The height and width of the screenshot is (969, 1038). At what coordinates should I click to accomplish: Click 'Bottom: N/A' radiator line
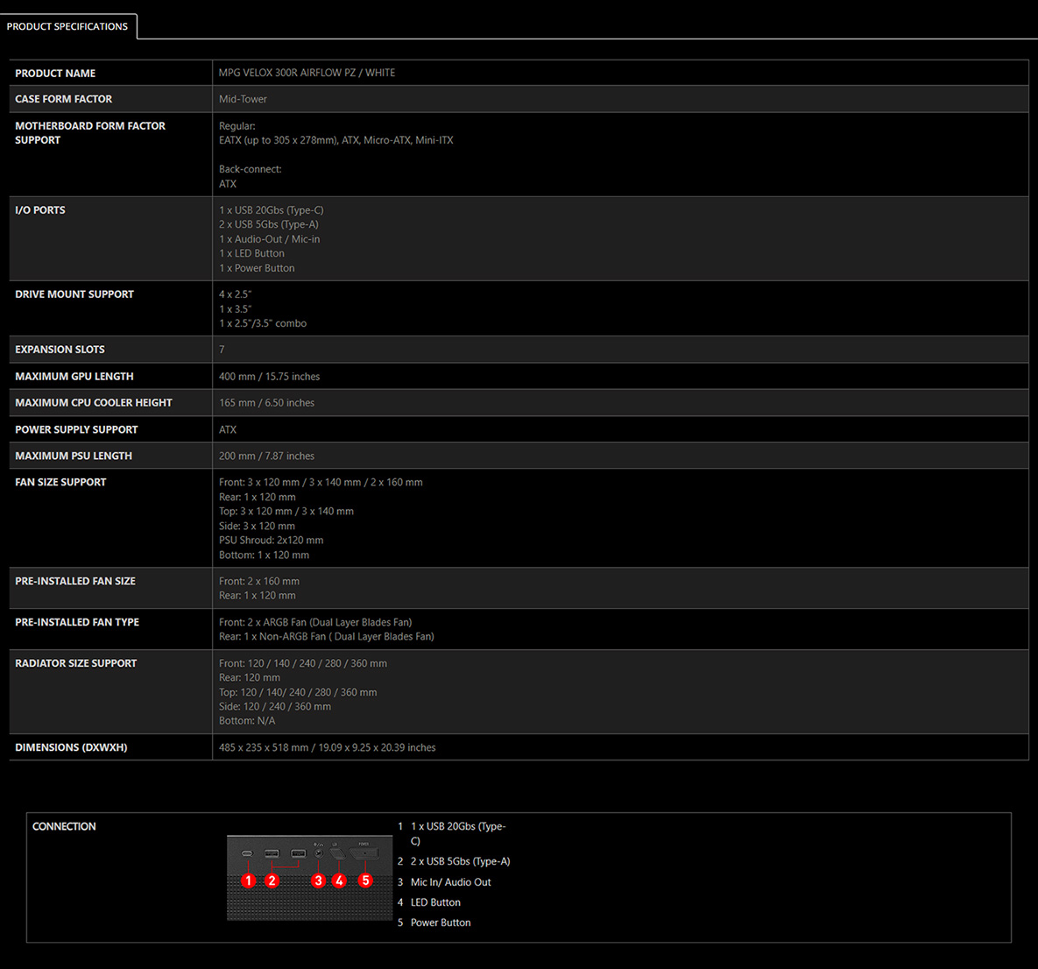(x=247, y=721)
